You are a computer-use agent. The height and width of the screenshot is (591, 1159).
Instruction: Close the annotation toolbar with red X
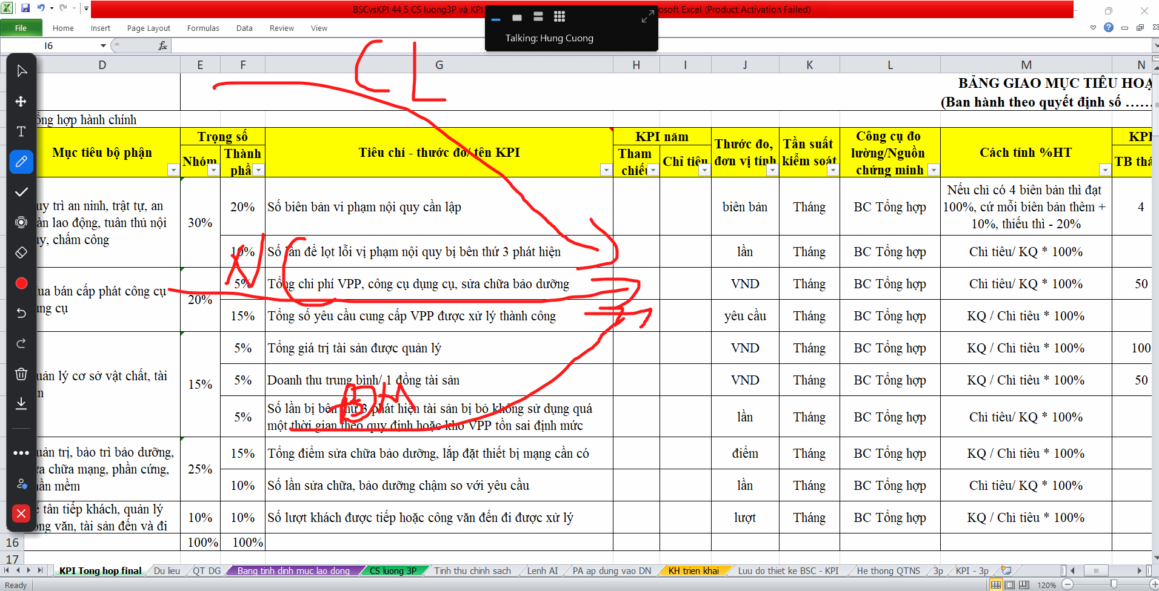pos(21,513)
